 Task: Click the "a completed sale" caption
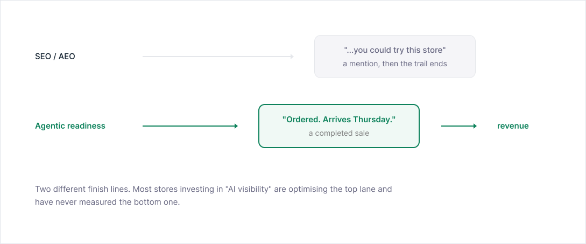pyautogui.click(x=339, y=133)
